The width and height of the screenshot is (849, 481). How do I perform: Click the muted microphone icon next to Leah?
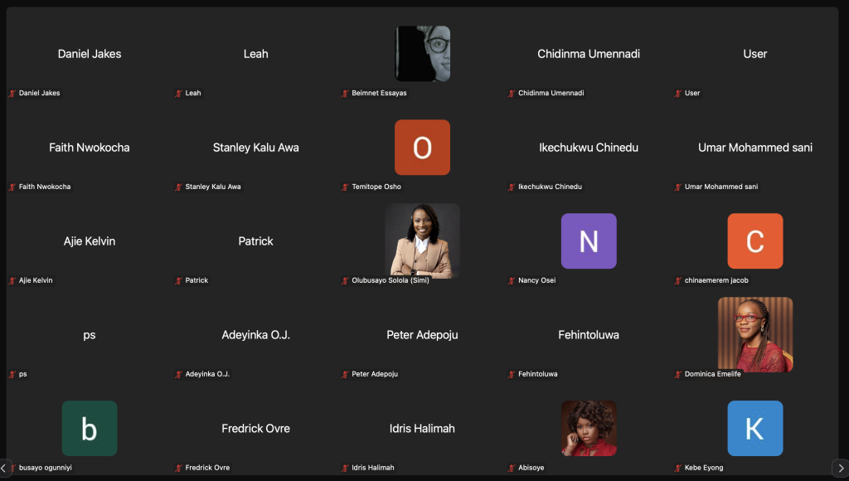179,93
